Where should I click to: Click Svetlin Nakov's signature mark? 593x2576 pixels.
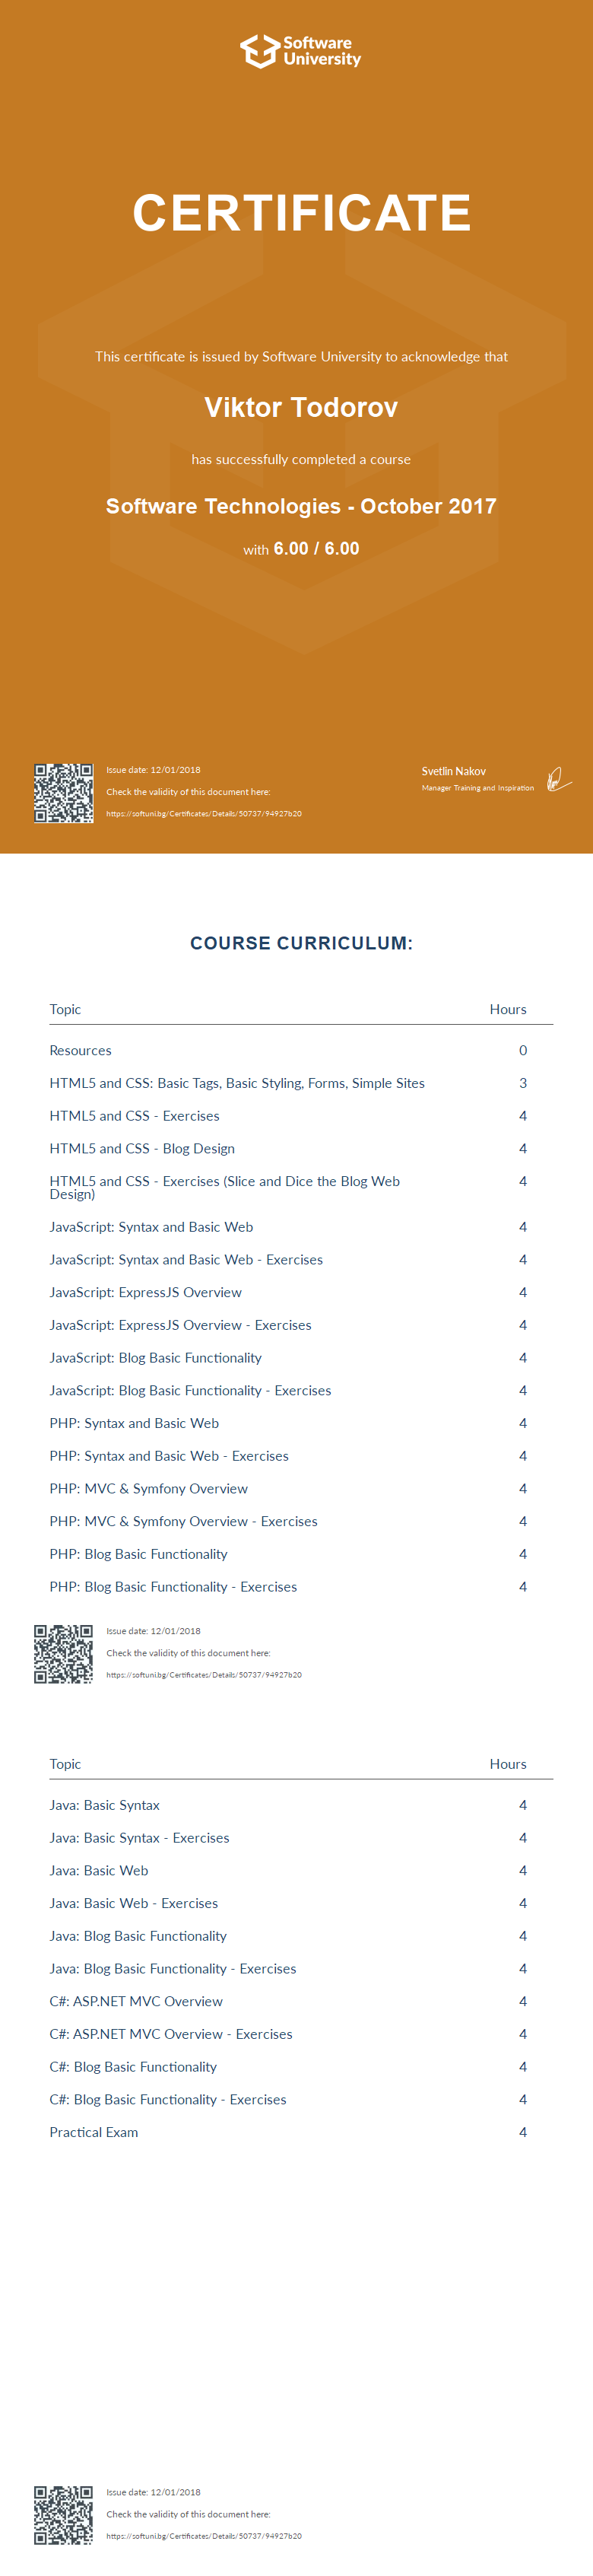(558, 779)
